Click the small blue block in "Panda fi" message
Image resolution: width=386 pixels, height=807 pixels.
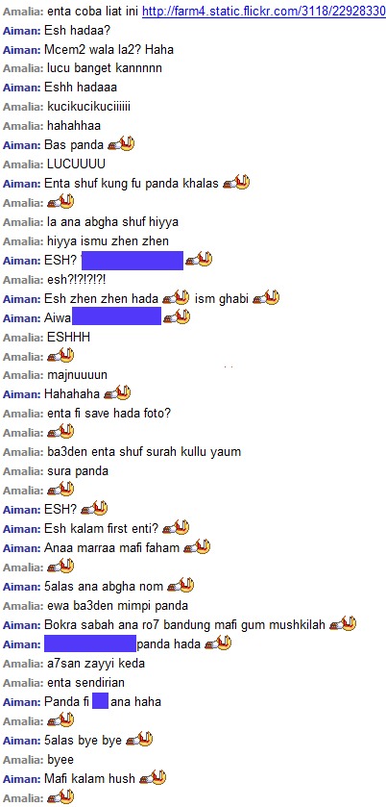pyautogui.click(x=100, y=701)
